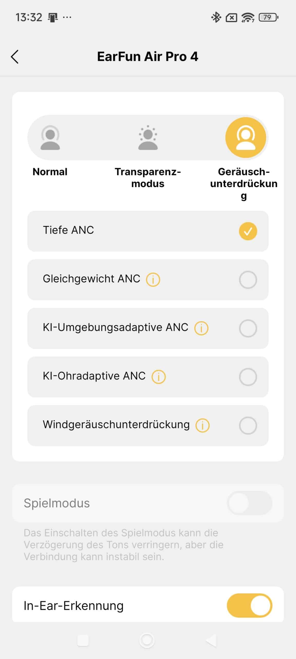
Task: View info for KI-Ohradaptive ANC
Action: (x=159, y=377)
